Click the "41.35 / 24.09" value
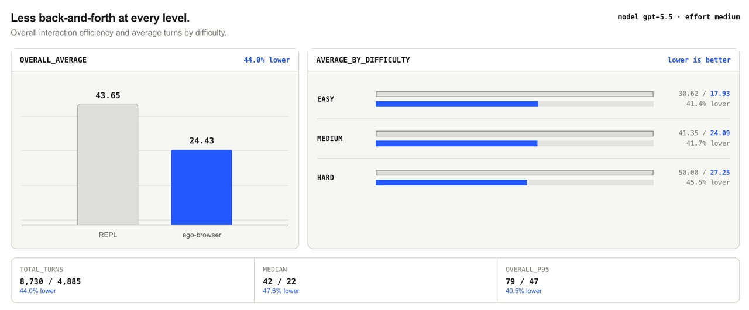 pyautogui.click(x=704, y=133)
